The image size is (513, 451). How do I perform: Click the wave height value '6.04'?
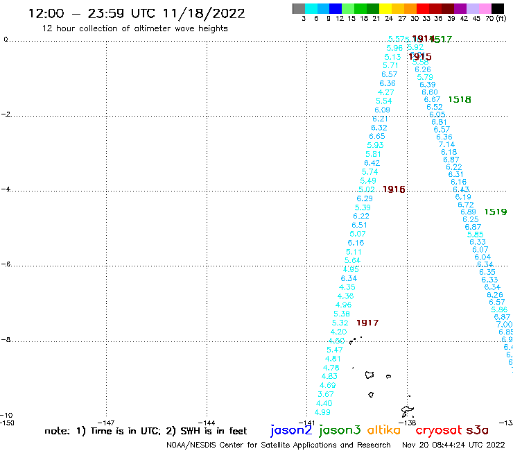[482, 257]
